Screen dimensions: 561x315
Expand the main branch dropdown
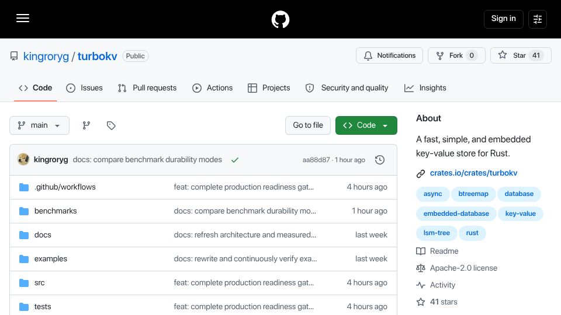click(39, 125)
